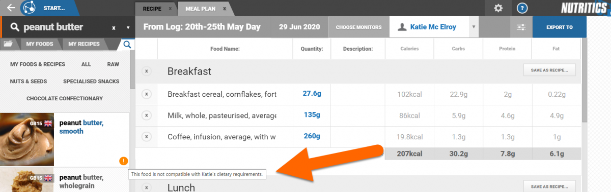This screenshot has width=611, height=192.
Task: Click Save As Recipe for Breakfast
Action: point(549,70)
